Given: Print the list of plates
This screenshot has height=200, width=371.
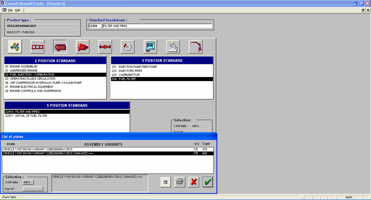Looking at the screenshot, I should coord(180,182).
